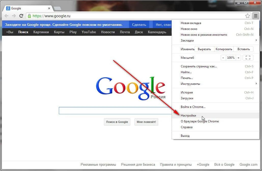Open О браузере Google Chrome
The image size is (262, 171).
click(216, 121)
